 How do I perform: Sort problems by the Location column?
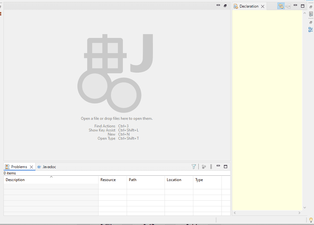179,180
